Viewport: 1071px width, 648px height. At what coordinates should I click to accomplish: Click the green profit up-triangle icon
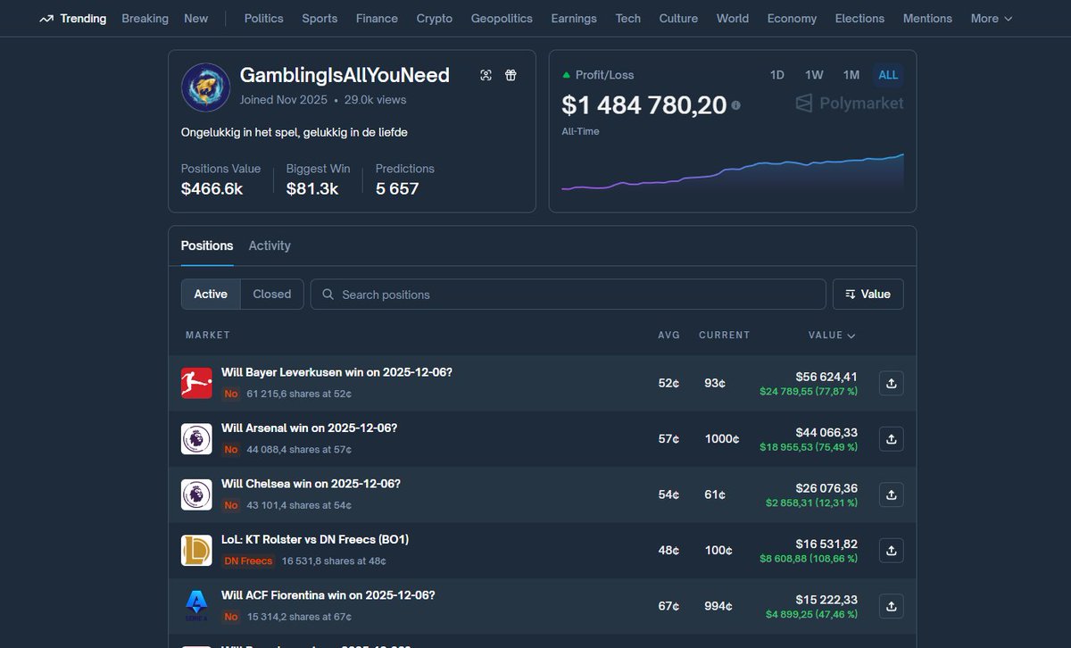566,75
